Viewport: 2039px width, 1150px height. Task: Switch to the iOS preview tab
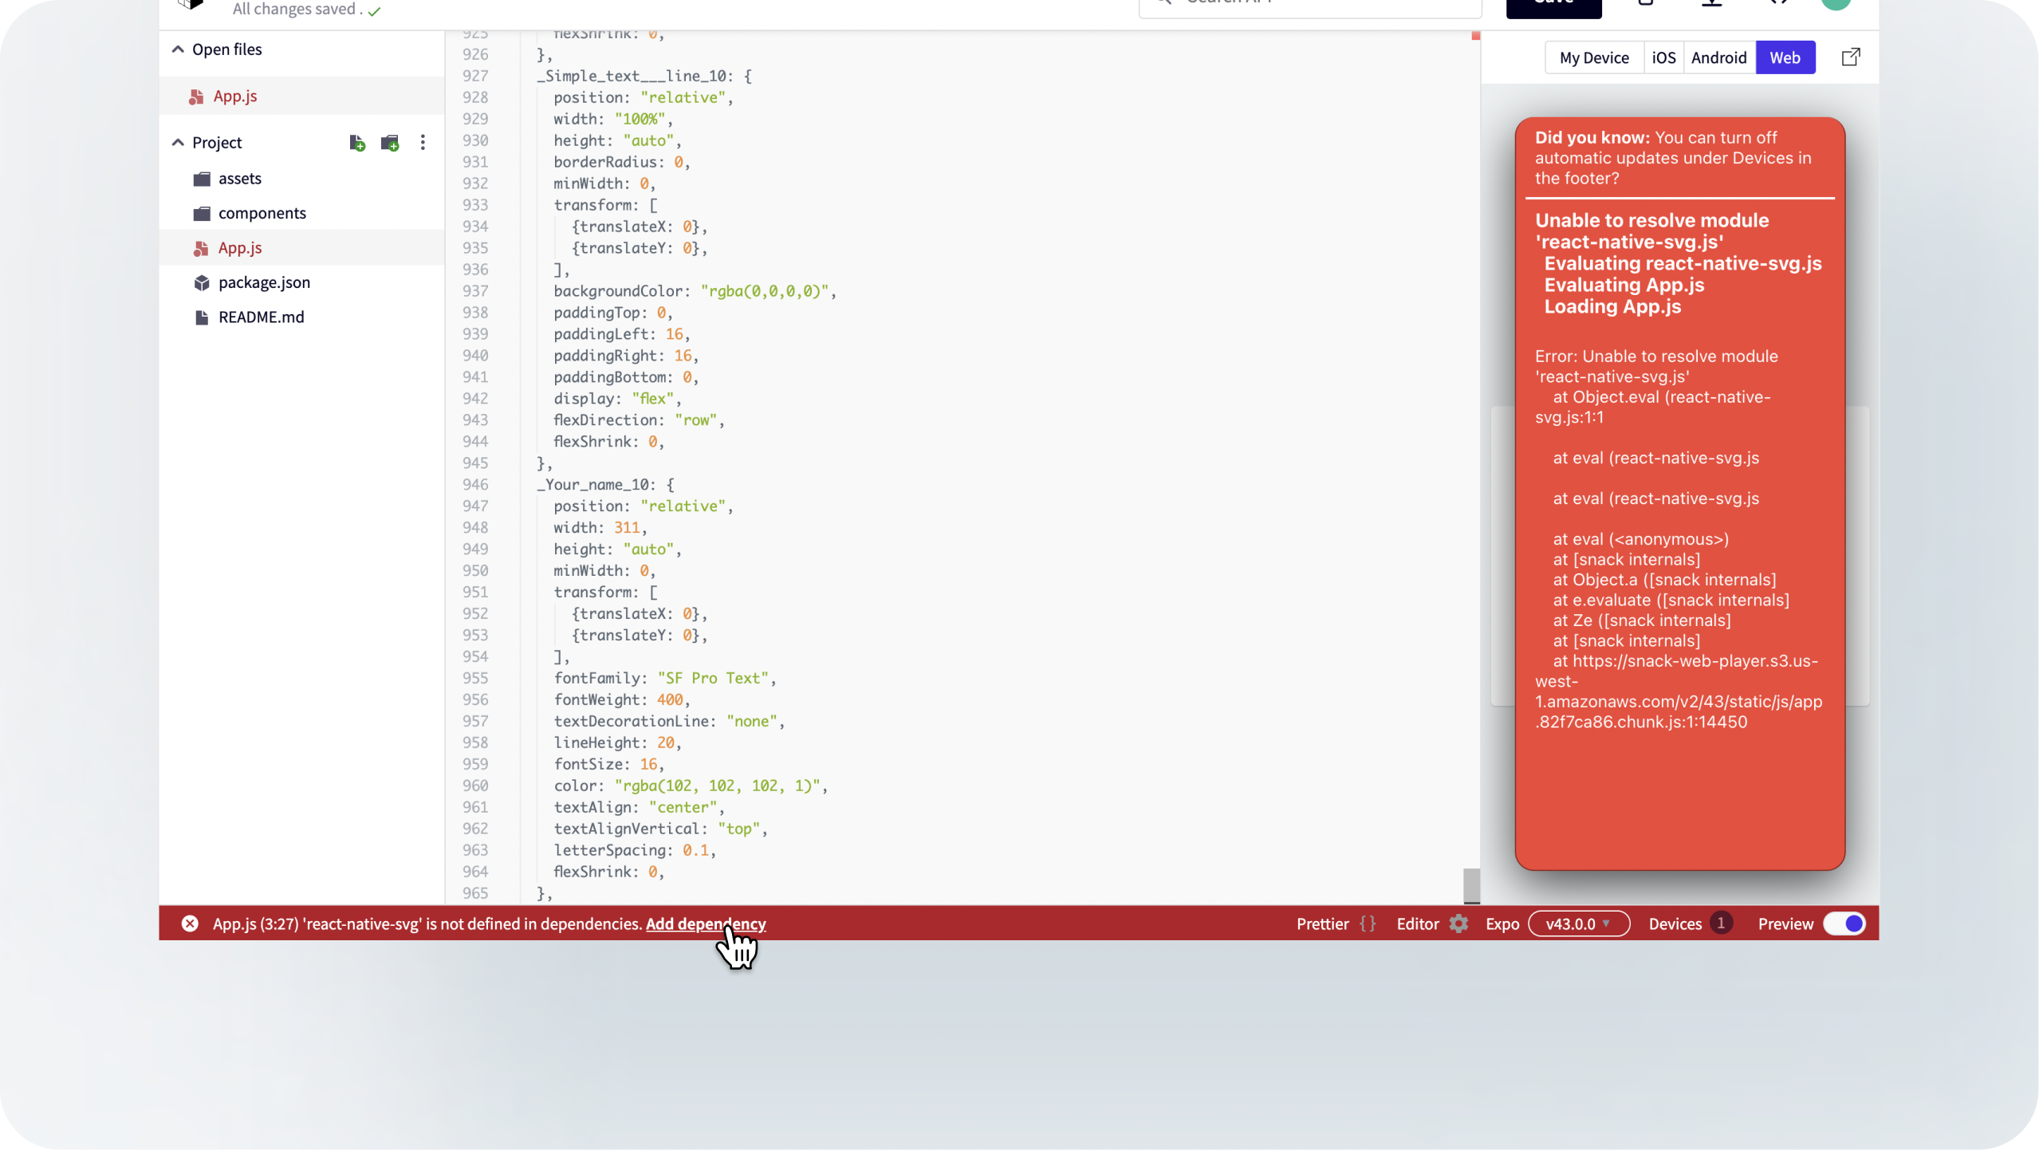click(1663, 57)
